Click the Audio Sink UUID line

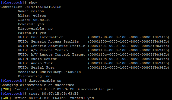pyautogui.click(x=94, y=63)
